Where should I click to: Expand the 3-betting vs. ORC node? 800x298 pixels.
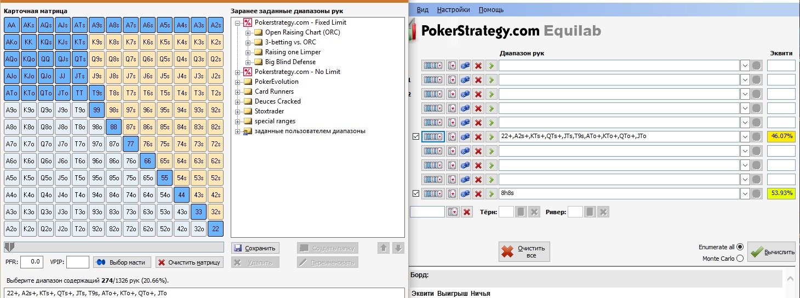(x=248, y=42)
